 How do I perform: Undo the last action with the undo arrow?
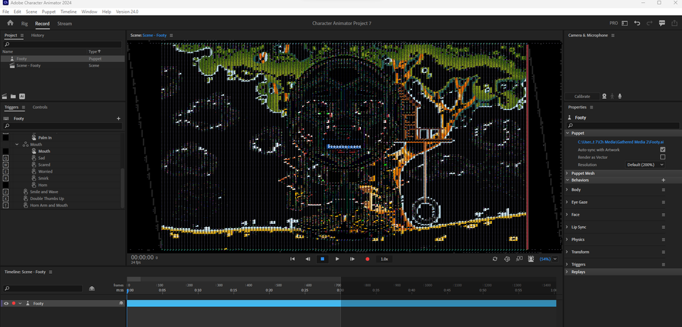tap(637, 23)
